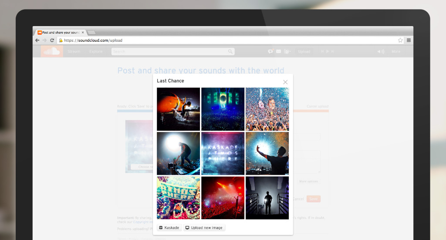The height and width of the screenshot is (240, 446).
Task: Click the SoundCloud cloud logo
Action: (52, 51)
